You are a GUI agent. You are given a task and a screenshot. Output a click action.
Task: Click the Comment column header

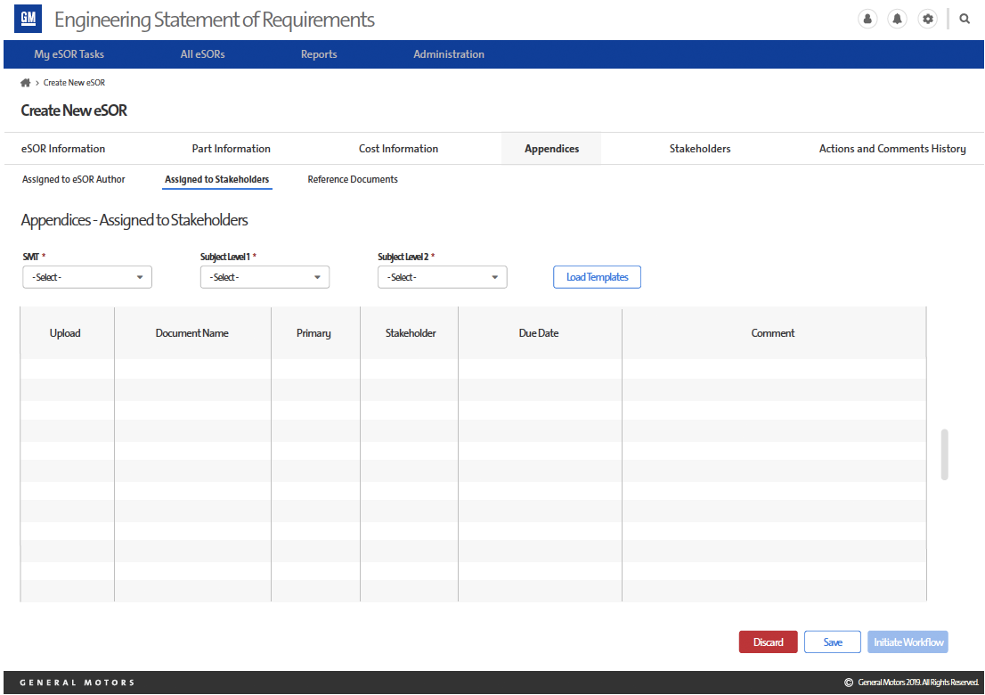pos(773,333)
